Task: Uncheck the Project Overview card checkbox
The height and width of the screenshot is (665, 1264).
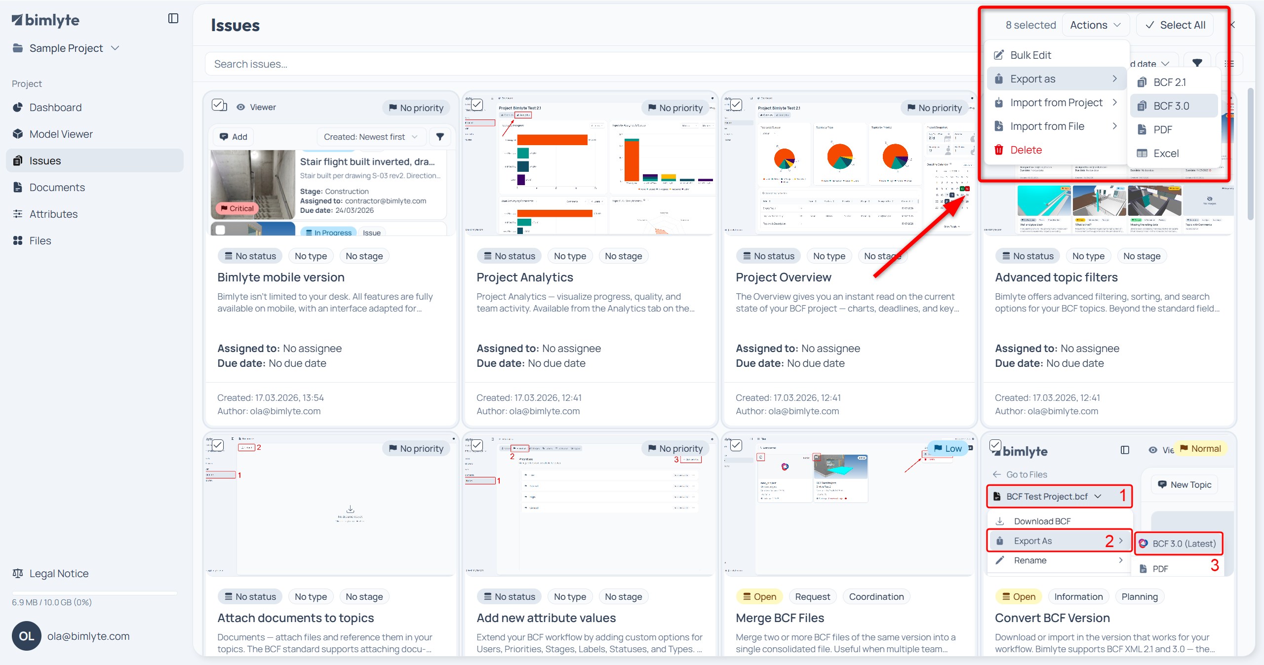Action: [736, 105]
